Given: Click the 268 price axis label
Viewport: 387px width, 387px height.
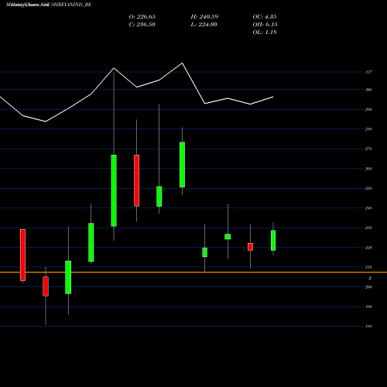Looking at the screenshot, I should pos(368,169).
